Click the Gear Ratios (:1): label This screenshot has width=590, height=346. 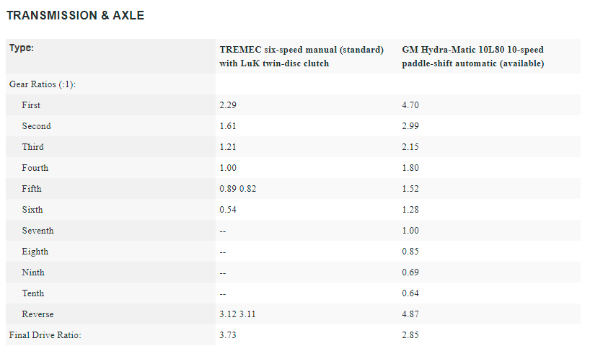pyautogui.click(x=43, y=84)
